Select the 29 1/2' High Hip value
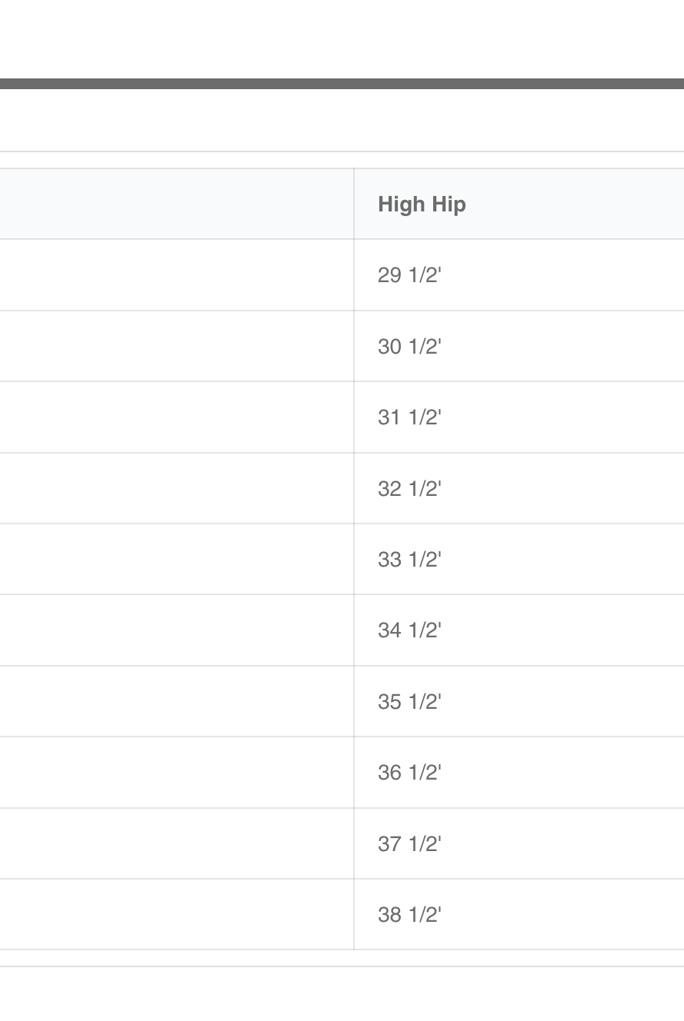The height and width of the screenshot is (1021, 684). click(409, 275)
